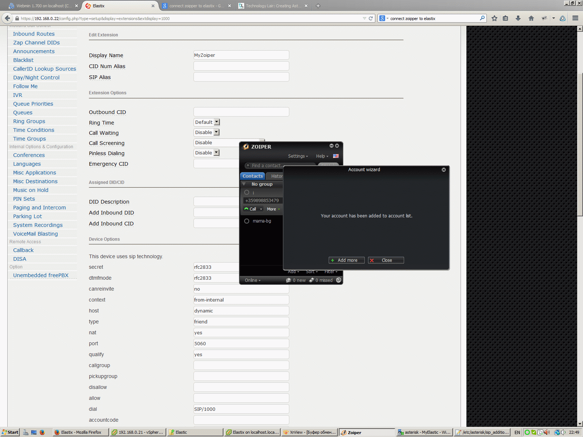The width and height of the screenshot is (583, 437).
Task: Open Zoiper Settings menu
Action: point(298,156)
